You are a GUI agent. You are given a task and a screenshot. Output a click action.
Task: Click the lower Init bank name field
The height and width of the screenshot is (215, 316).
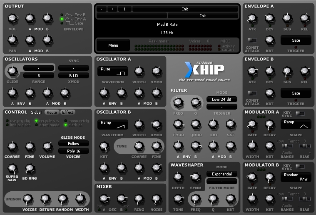(203, 15)
